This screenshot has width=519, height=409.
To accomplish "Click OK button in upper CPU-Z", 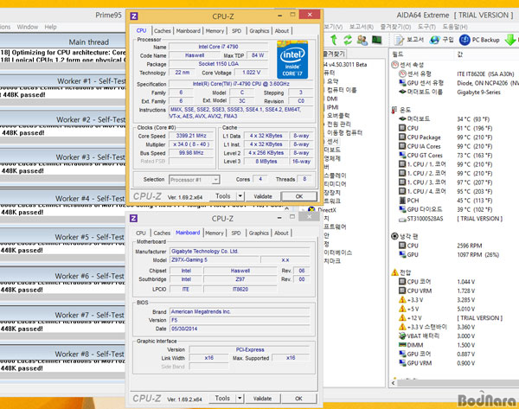I will coord(299,196).
